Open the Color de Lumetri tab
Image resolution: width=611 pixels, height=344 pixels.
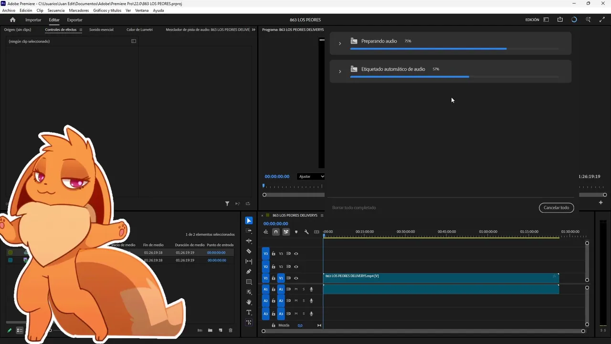pyautogui.click(x=139, y=30)
